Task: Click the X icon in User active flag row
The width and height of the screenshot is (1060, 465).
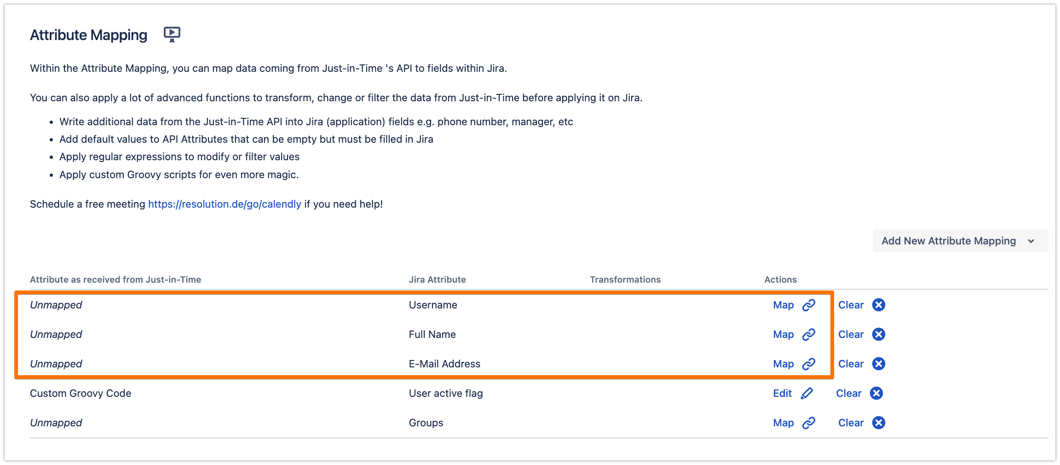Action: pos(876,394)
